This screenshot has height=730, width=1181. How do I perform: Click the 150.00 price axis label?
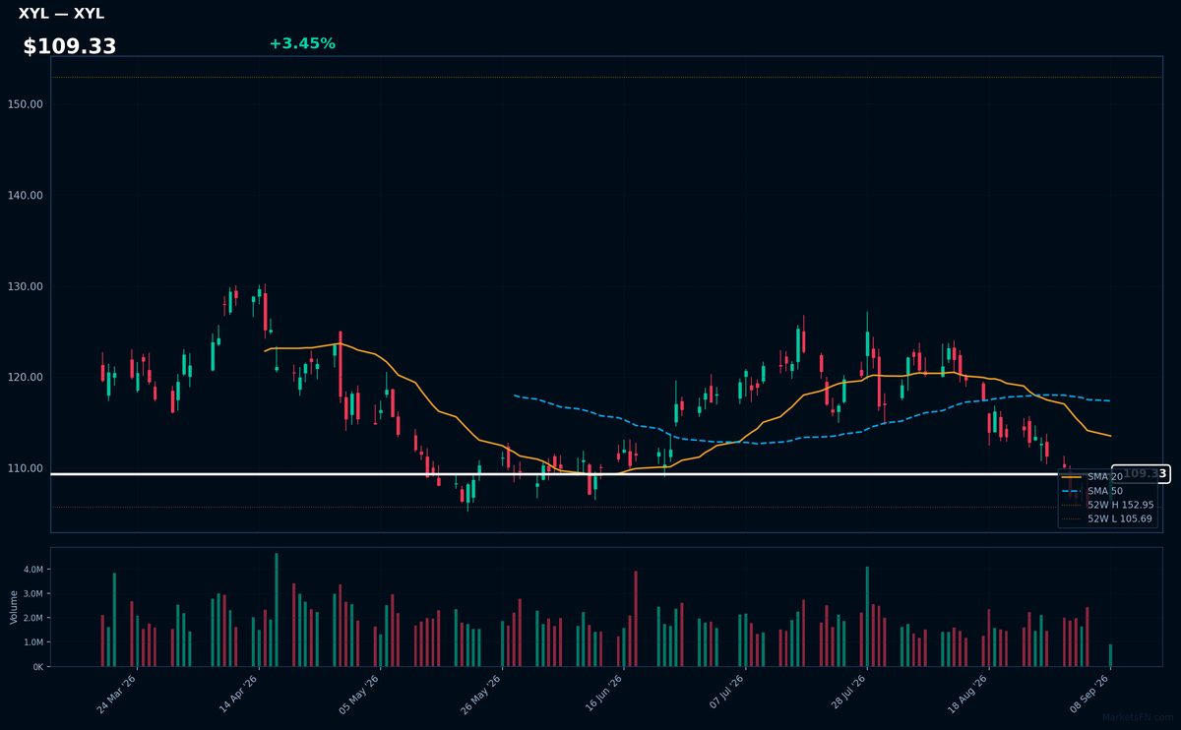pos(26,104)
